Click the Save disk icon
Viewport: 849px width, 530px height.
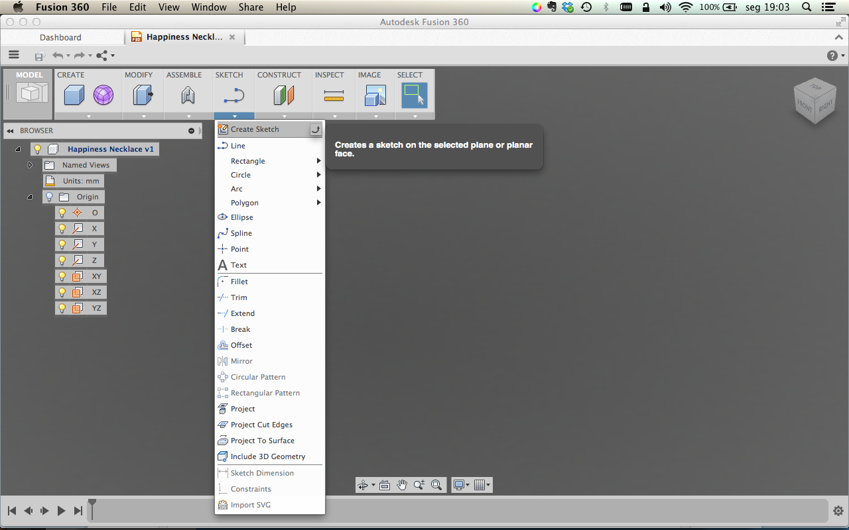click(x=40, y=56)
